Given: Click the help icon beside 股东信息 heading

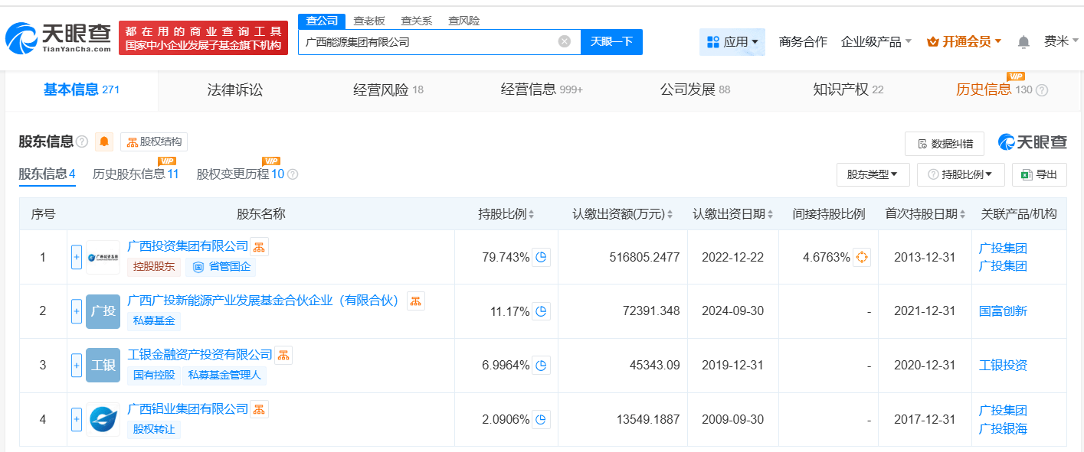Looking at the screenshot, I should (x=82, y=142).
